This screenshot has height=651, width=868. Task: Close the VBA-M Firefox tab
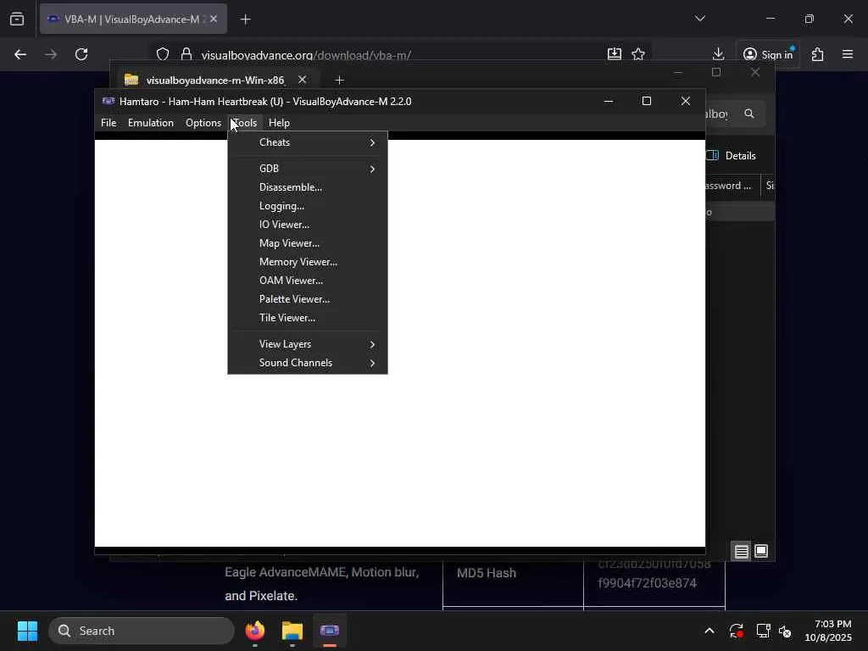(214, 19)
